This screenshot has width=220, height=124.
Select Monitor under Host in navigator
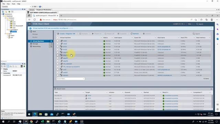(x=35, y=37)
